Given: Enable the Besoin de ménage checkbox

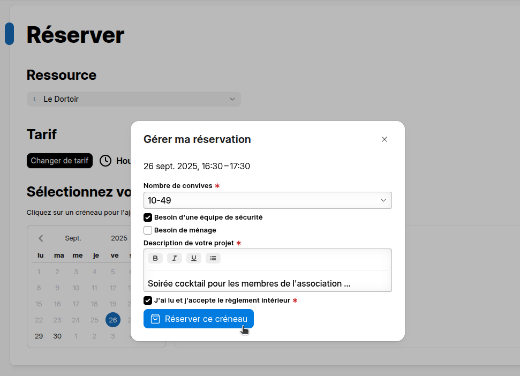Looking at the screenshot, I should coord(148,230).
